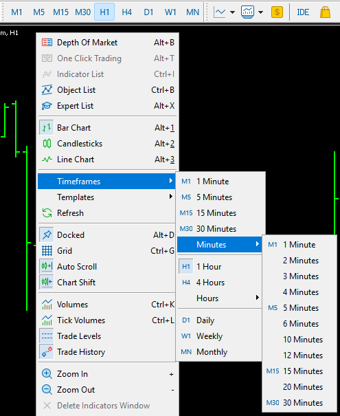The width and height of the screenshot is (340, 416).
Task: Choose Zoom In from menu
Action: (x=107, y=374)
